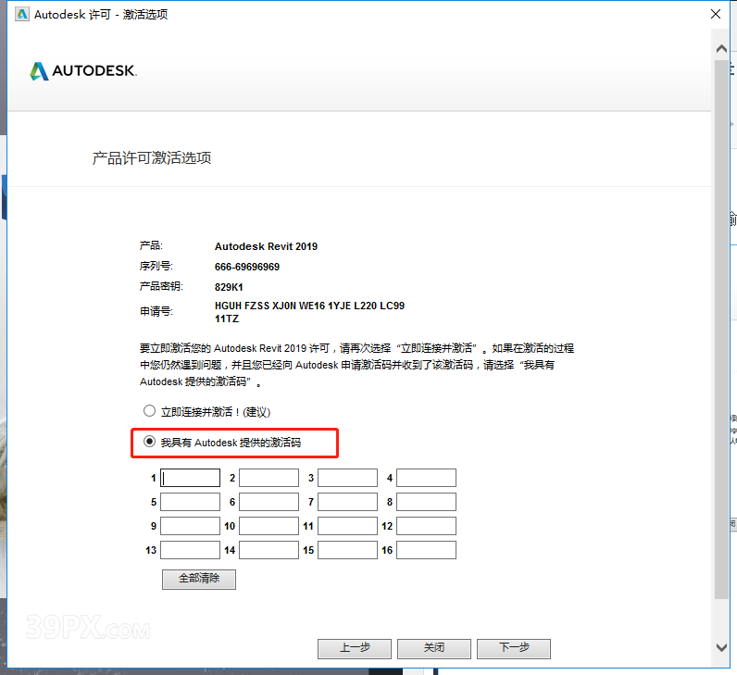Select 我具有 Autodesk 提供的激活码 radio option
This screenshot has height=675, width=737.
[149, 442]
